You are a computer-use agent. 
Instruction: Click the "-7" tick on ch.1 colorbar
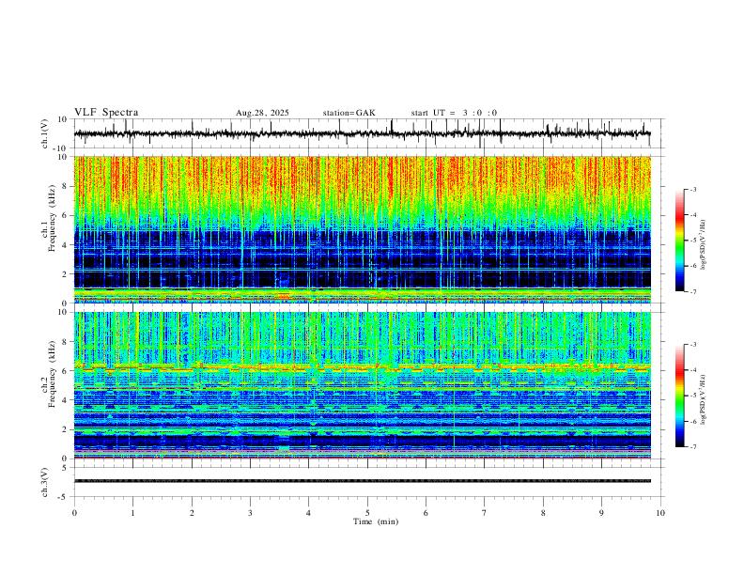click(692, 291)
